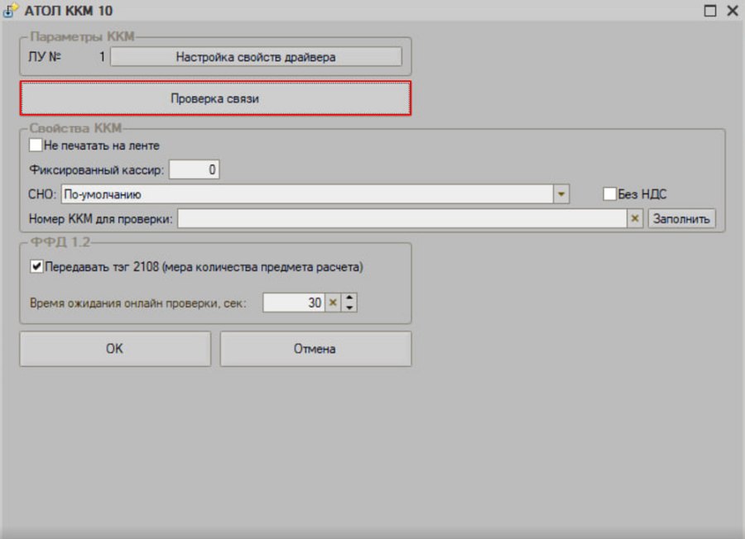Click the Заполнить button
745x539 pixels.
tap(681, 219)
